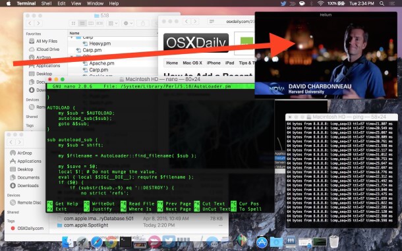Open the Finder arrange-by dropdown
The image size is (402, 251).
tap(113, 23)
